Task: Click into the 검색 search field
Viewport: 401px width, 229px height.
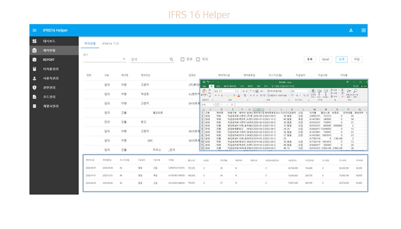Action: pyautogui.click(x=150, y=59)
